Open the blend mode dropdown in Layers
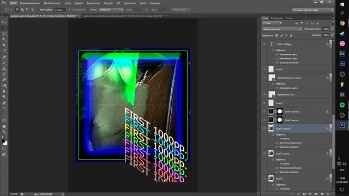Screen dimensions: 349x196 (282, 29)
